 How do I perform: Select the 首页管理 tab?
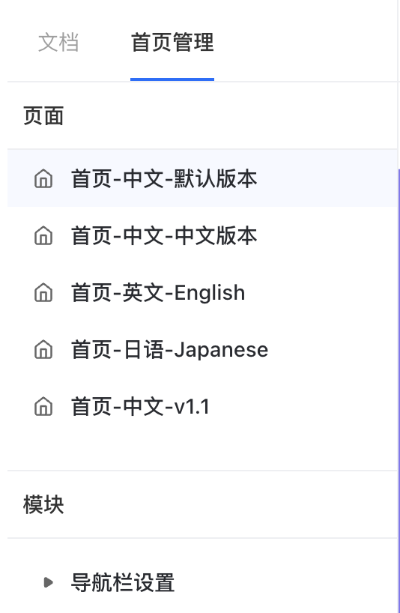pyautogui.click(x=172, y=42)
